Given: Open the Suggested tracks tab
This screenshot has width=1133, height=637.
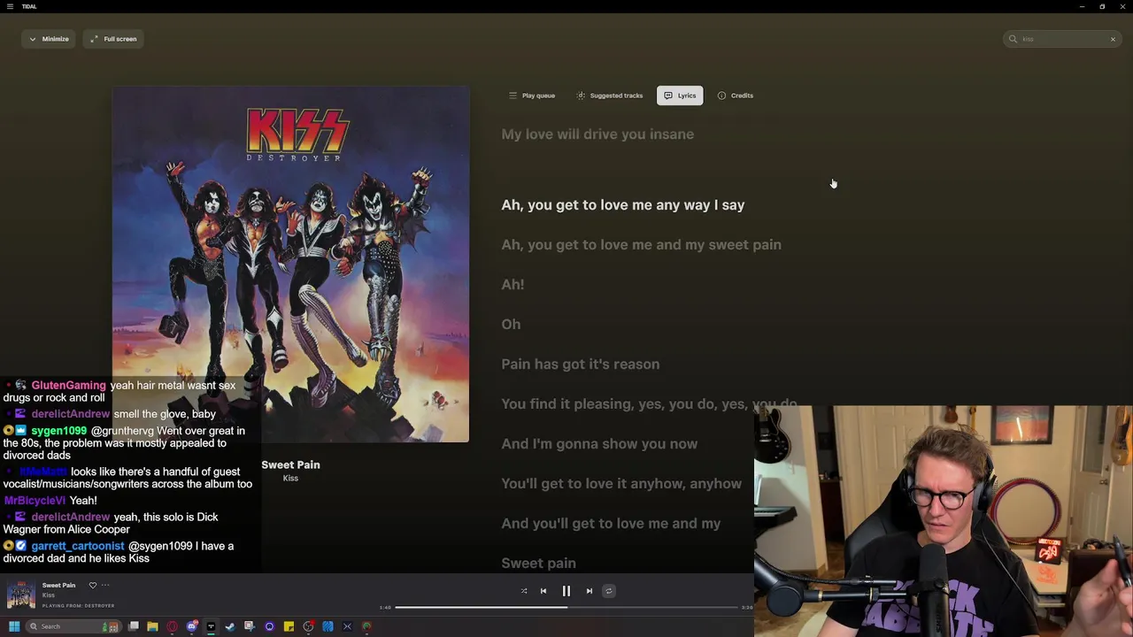Looking at the screenshot, I should [610, 96].
